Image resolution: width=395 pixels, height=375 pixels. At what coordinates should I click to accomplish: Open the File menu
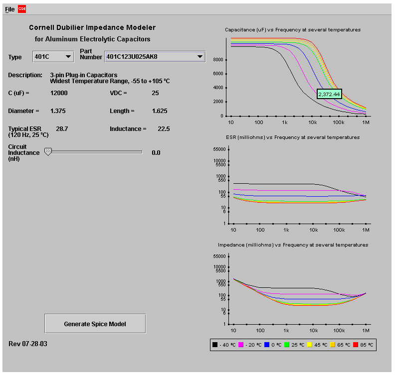[x=10, y=9]
